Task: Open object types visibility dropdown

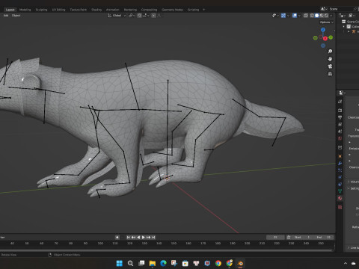Action: 275,16
